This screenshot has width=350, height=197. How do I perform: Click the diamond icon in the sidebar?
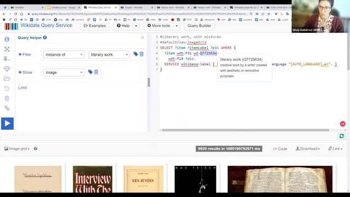pos(7,69)
